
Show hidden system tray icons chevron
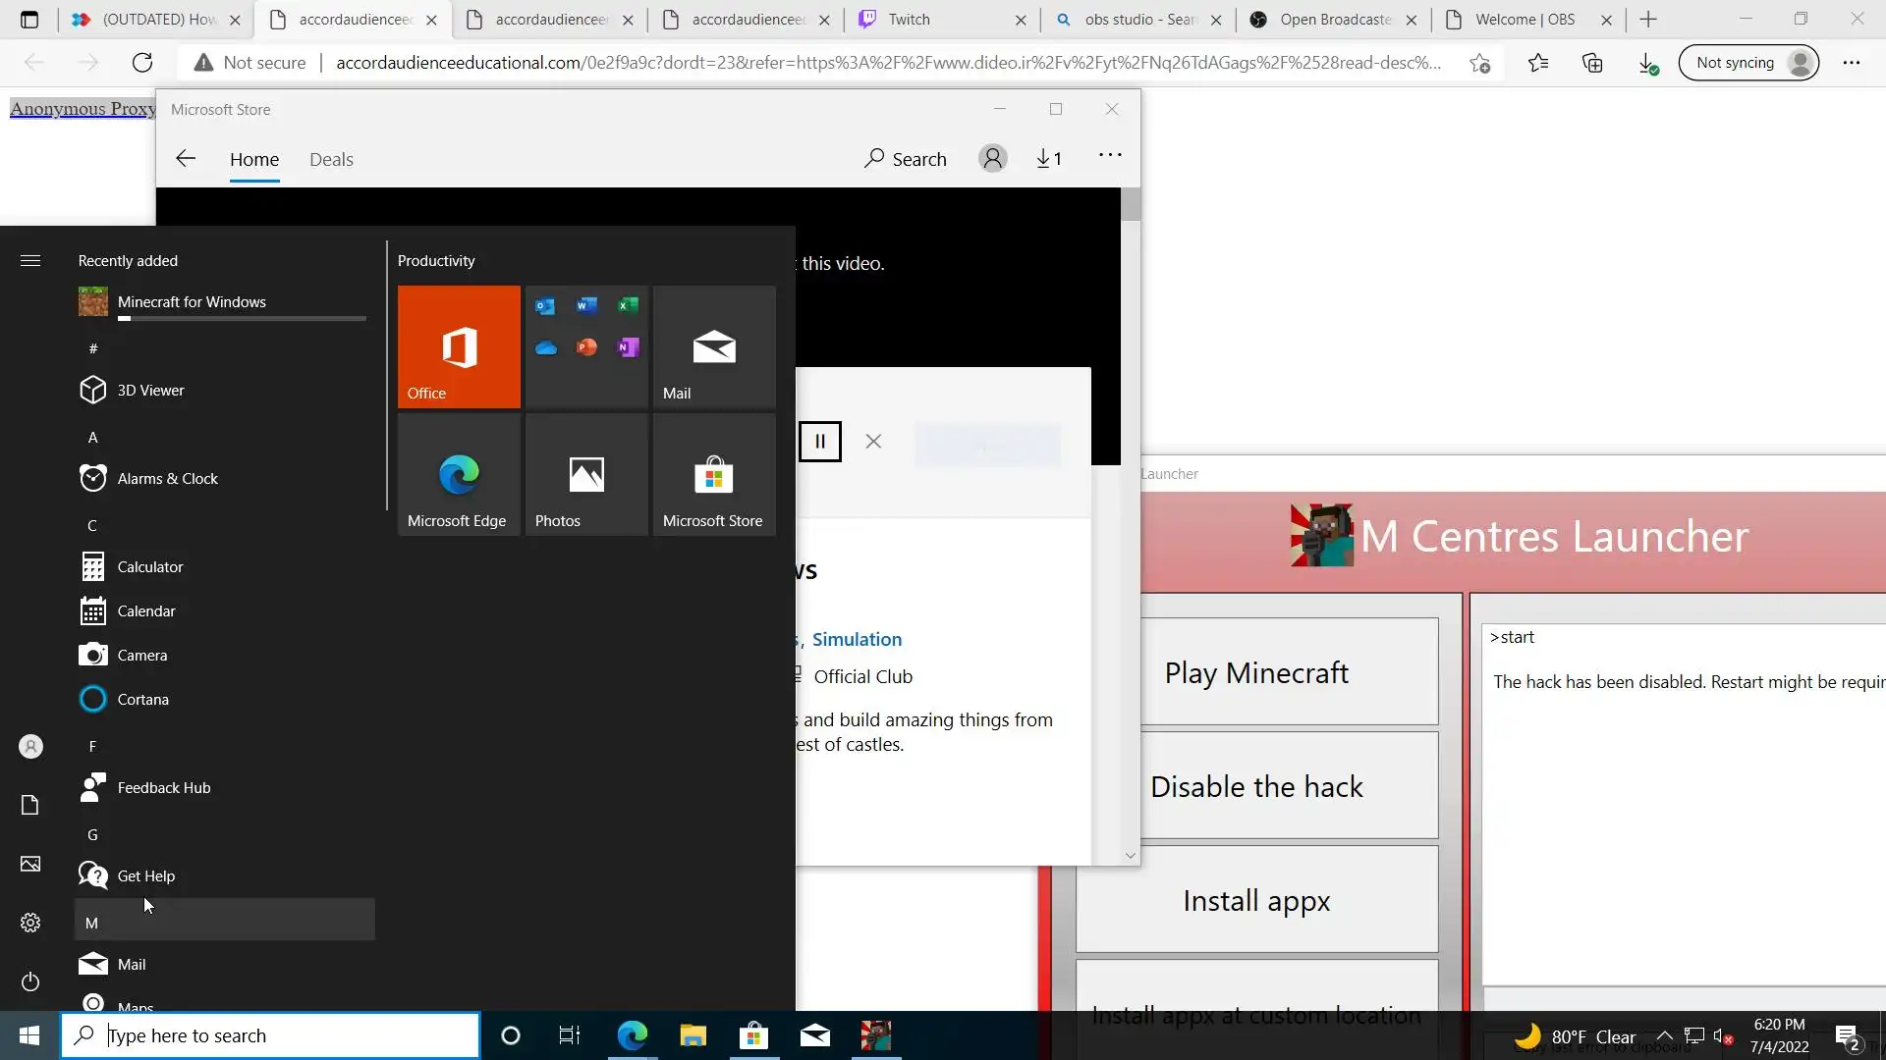pos(1664,1035)
